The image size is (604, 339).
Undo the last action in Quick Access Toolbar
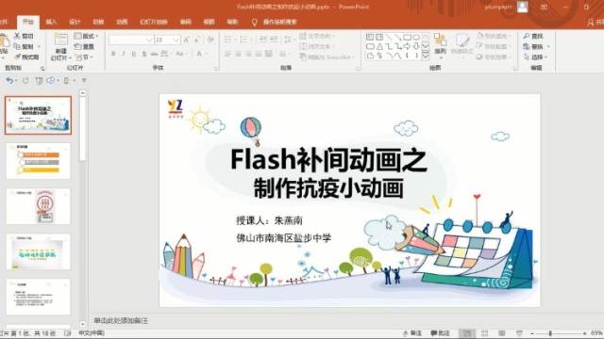[9, 80]
